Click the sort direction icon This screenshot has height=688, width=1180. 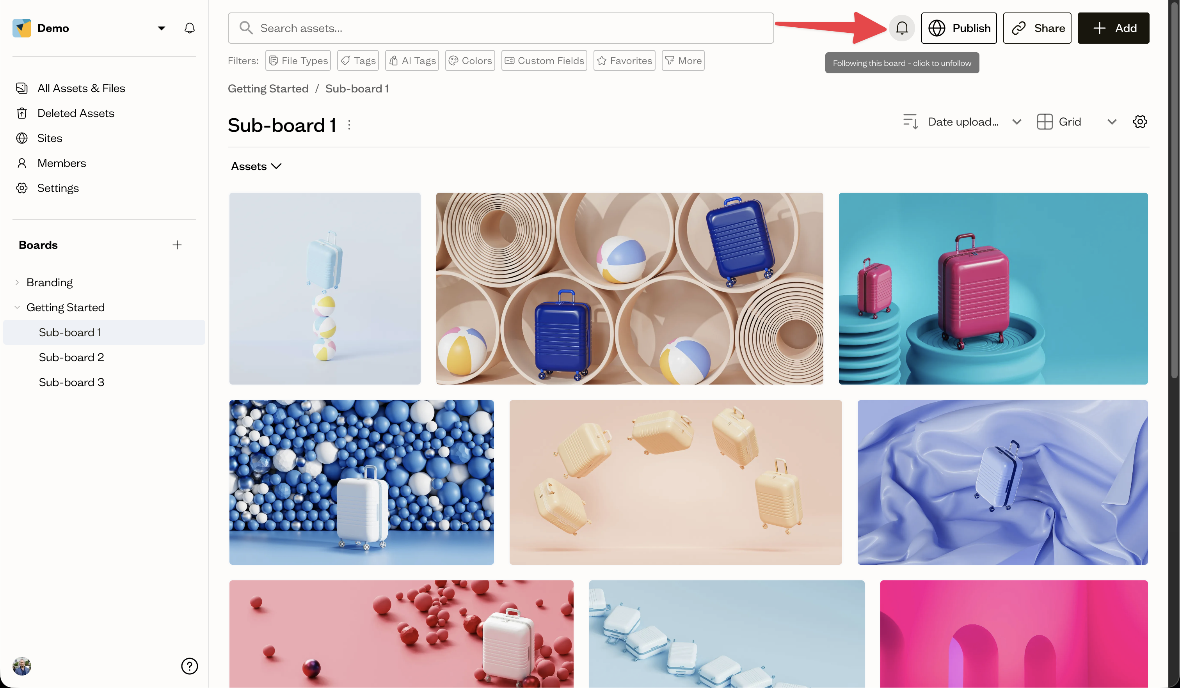click(x=910, y=122)
